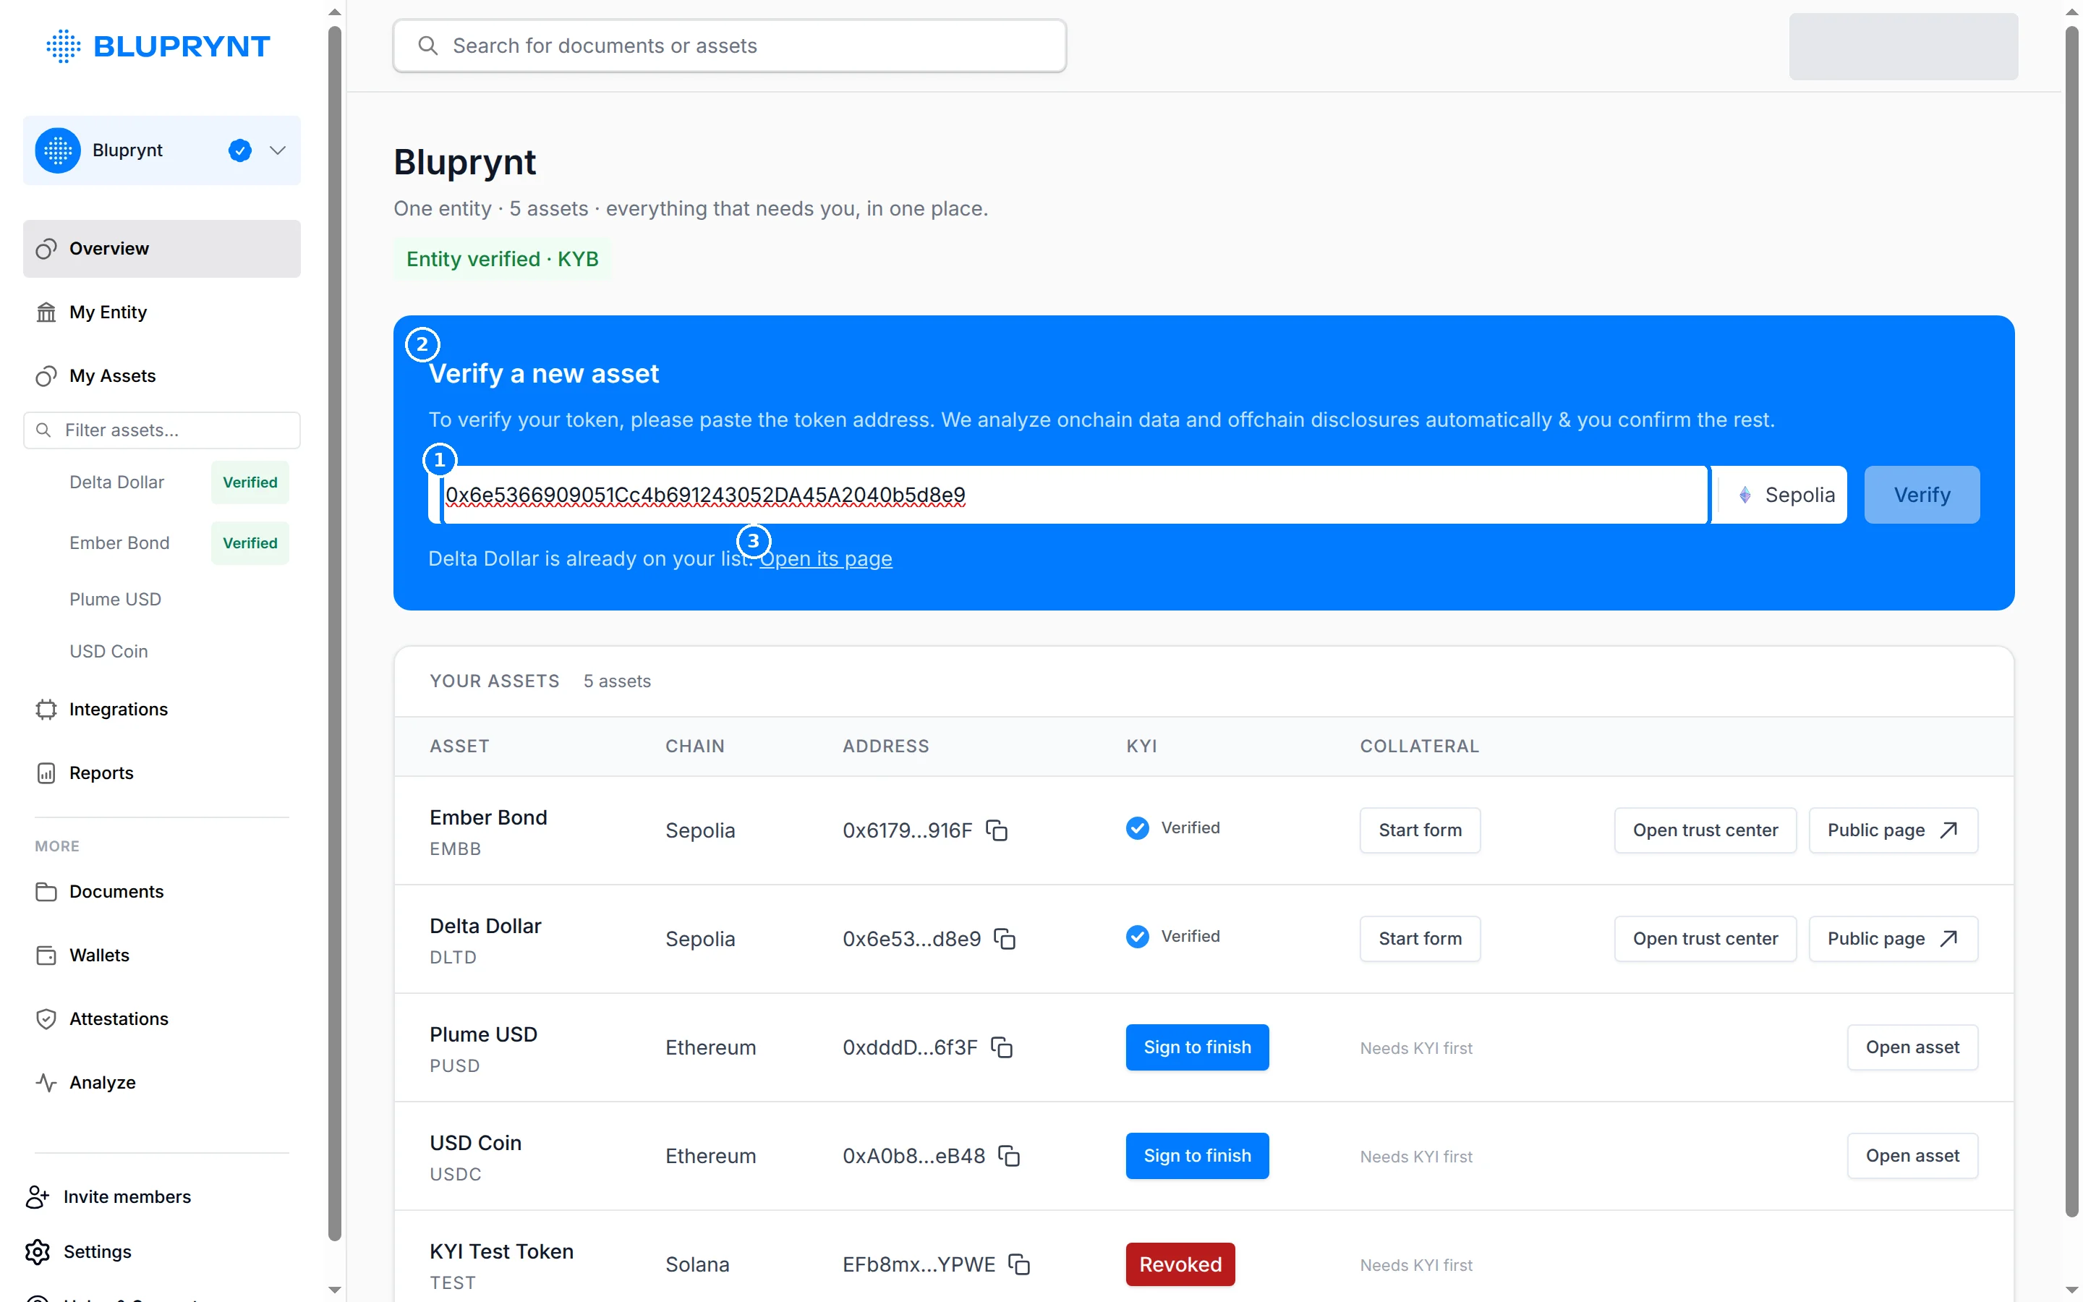Sign to finish Plume USD
Screen dimensions: 2083x1302
(1197, 1047)
